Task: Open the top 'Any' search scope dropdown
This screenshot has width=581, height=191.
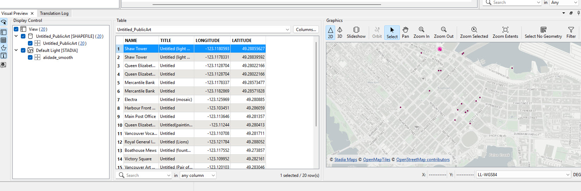Action: pos(565,2)
